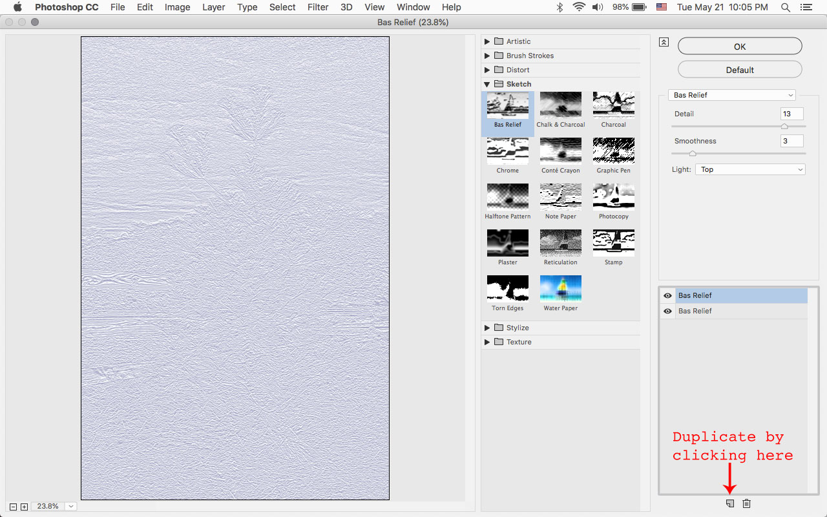Click the Default button
The width and height of the screenshot is (827, 517).
coord(740,70)
